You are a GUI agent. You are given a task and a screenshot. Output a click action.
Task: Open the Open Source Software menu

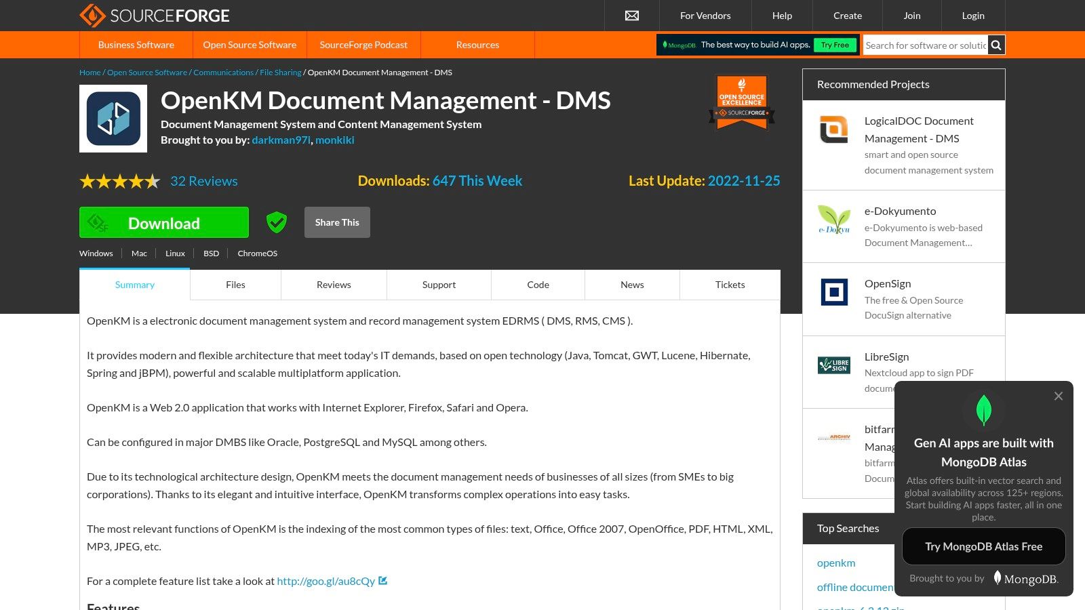point(249,45)
